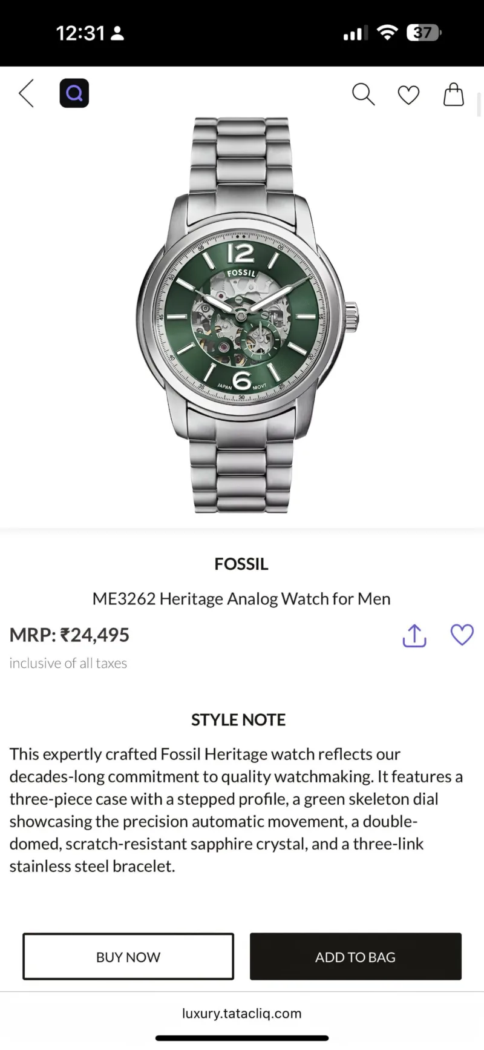Open the luxury.tatacliq.com link
Viewport: 484px width, 1050px height.
pos(242,1013)
